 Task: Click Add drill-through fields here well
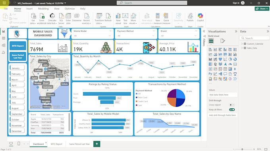click(x=222, y=115)
